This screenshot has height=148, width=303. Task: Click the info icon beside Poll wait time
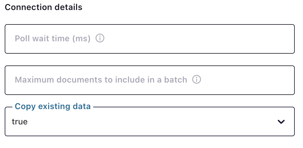(100, 38)
